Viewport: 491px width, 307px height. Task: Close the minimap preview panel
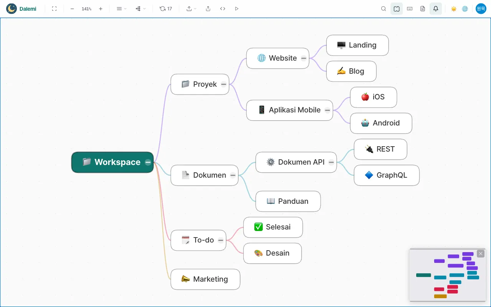[x=481, y=254]
